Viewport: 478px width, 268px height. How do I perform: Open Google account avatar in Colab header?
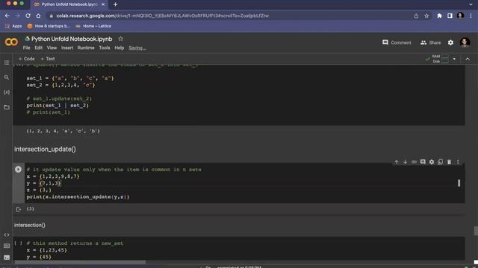tap(465, 42)
